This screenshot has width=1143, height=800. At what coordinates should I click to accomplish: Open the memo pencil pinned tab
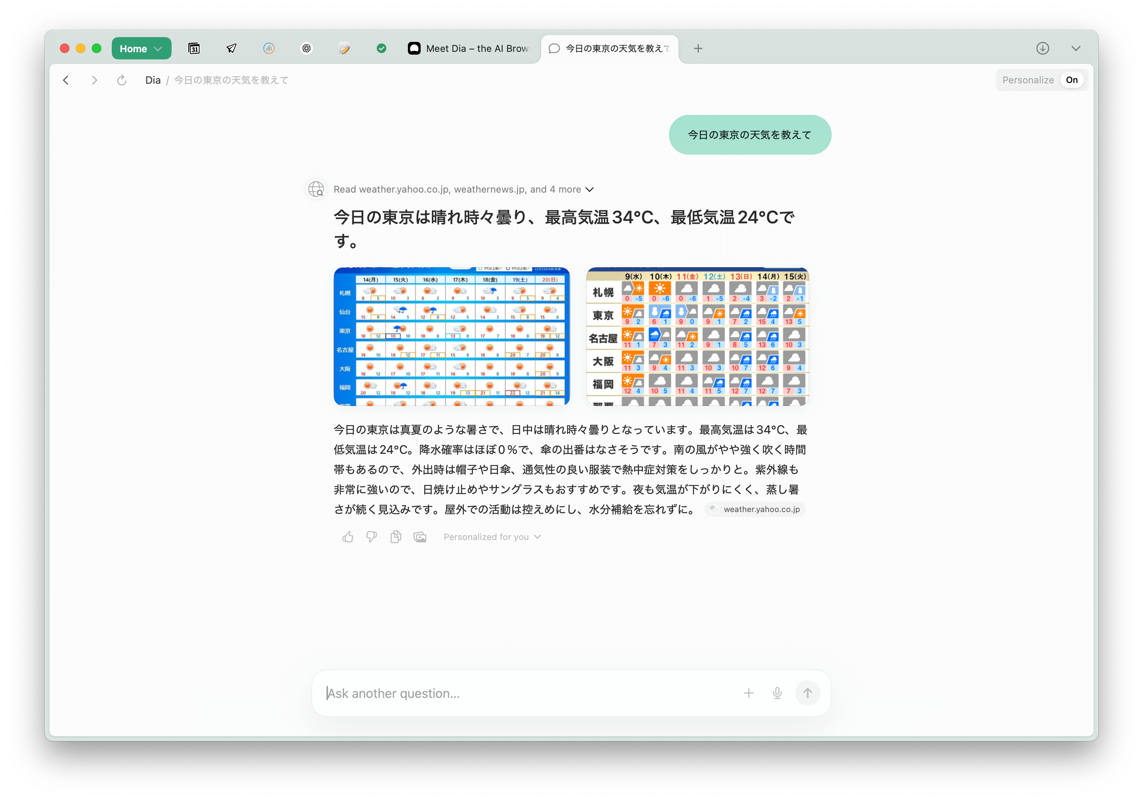(x=344, y=48)
